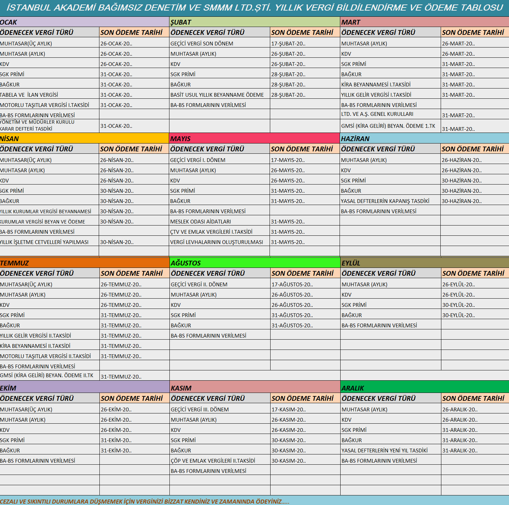Click the title 'İSTANBUL AKADEMİ BAĞIMSIZ DENETİM' banner
Viewport: 509px width, 505px height.
[x=254, y=8]
